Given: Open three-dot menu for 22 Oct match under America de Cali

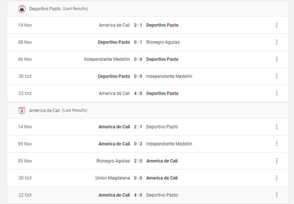Looking at the screenshot, I should (277, 195).
